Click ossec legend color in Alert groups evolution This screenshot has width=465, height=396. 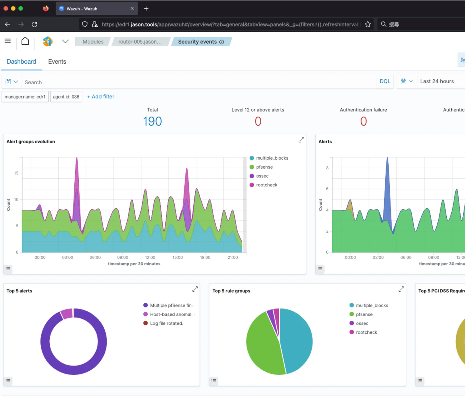pyautogui.click(x=252, y=176)
